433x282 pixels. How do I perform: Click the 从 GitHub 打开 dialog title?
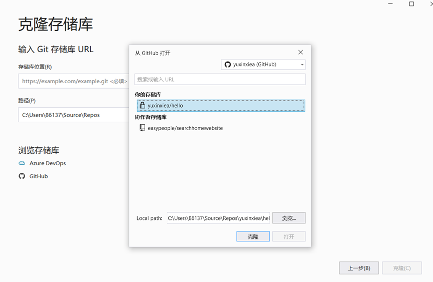pos(153,53)
